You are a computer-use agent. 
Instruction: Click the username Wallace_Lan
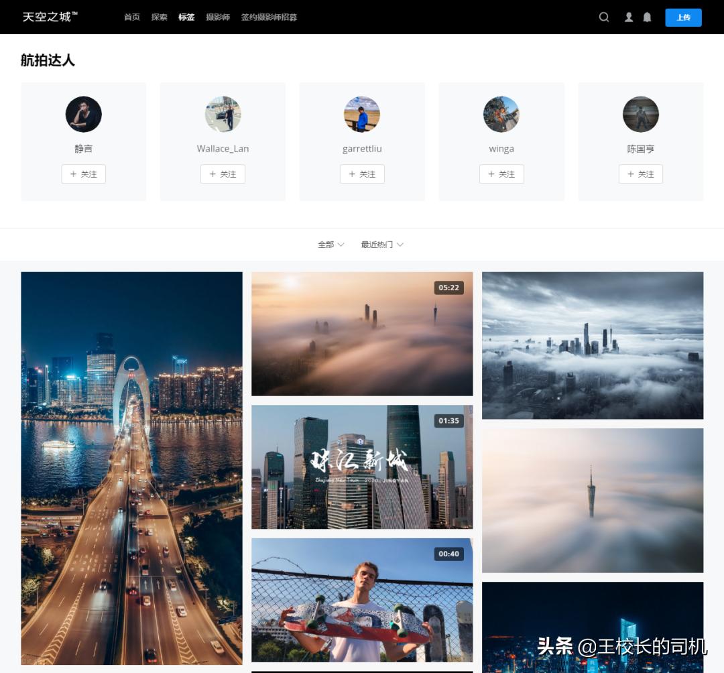click(223, 149)
